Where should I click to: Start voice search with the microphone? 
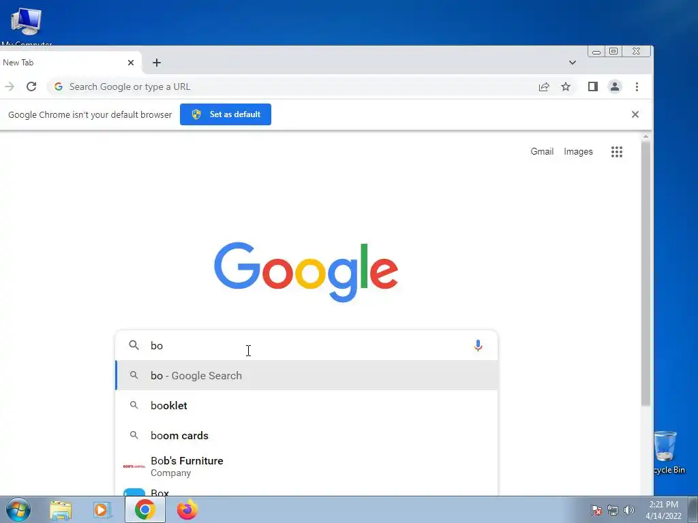tap(478, 345)
